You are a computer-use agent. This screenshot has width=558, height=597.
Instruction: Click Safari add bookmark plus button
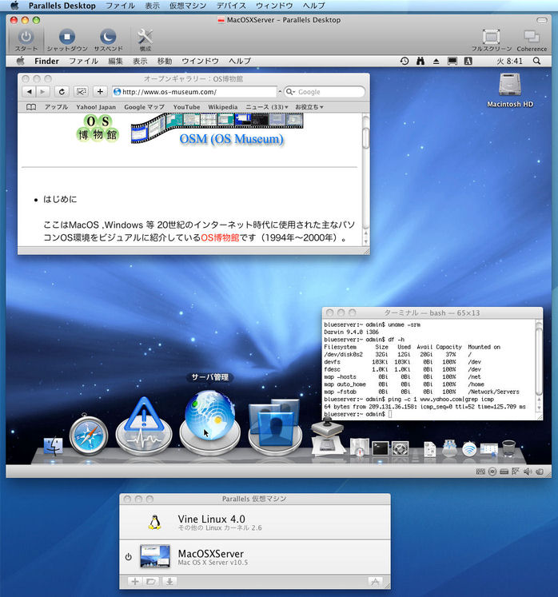pos(100,92)
